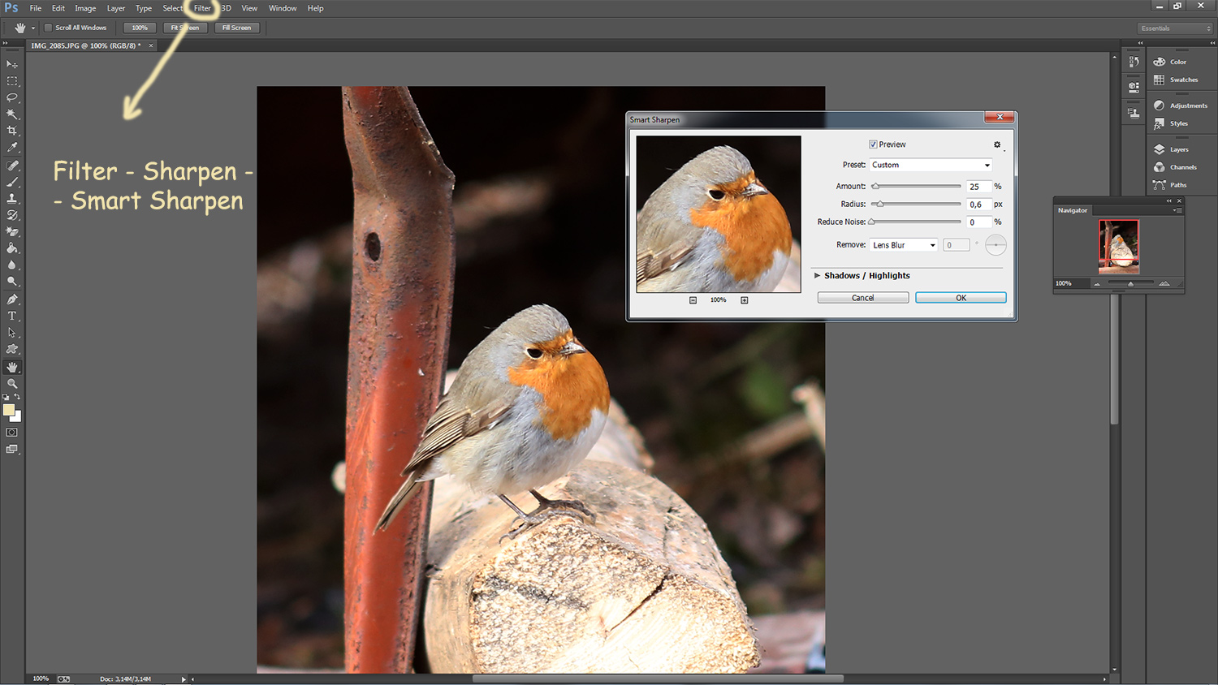
Task: Open the Hand tool preset picker arrow
Action: coord(33,28)
